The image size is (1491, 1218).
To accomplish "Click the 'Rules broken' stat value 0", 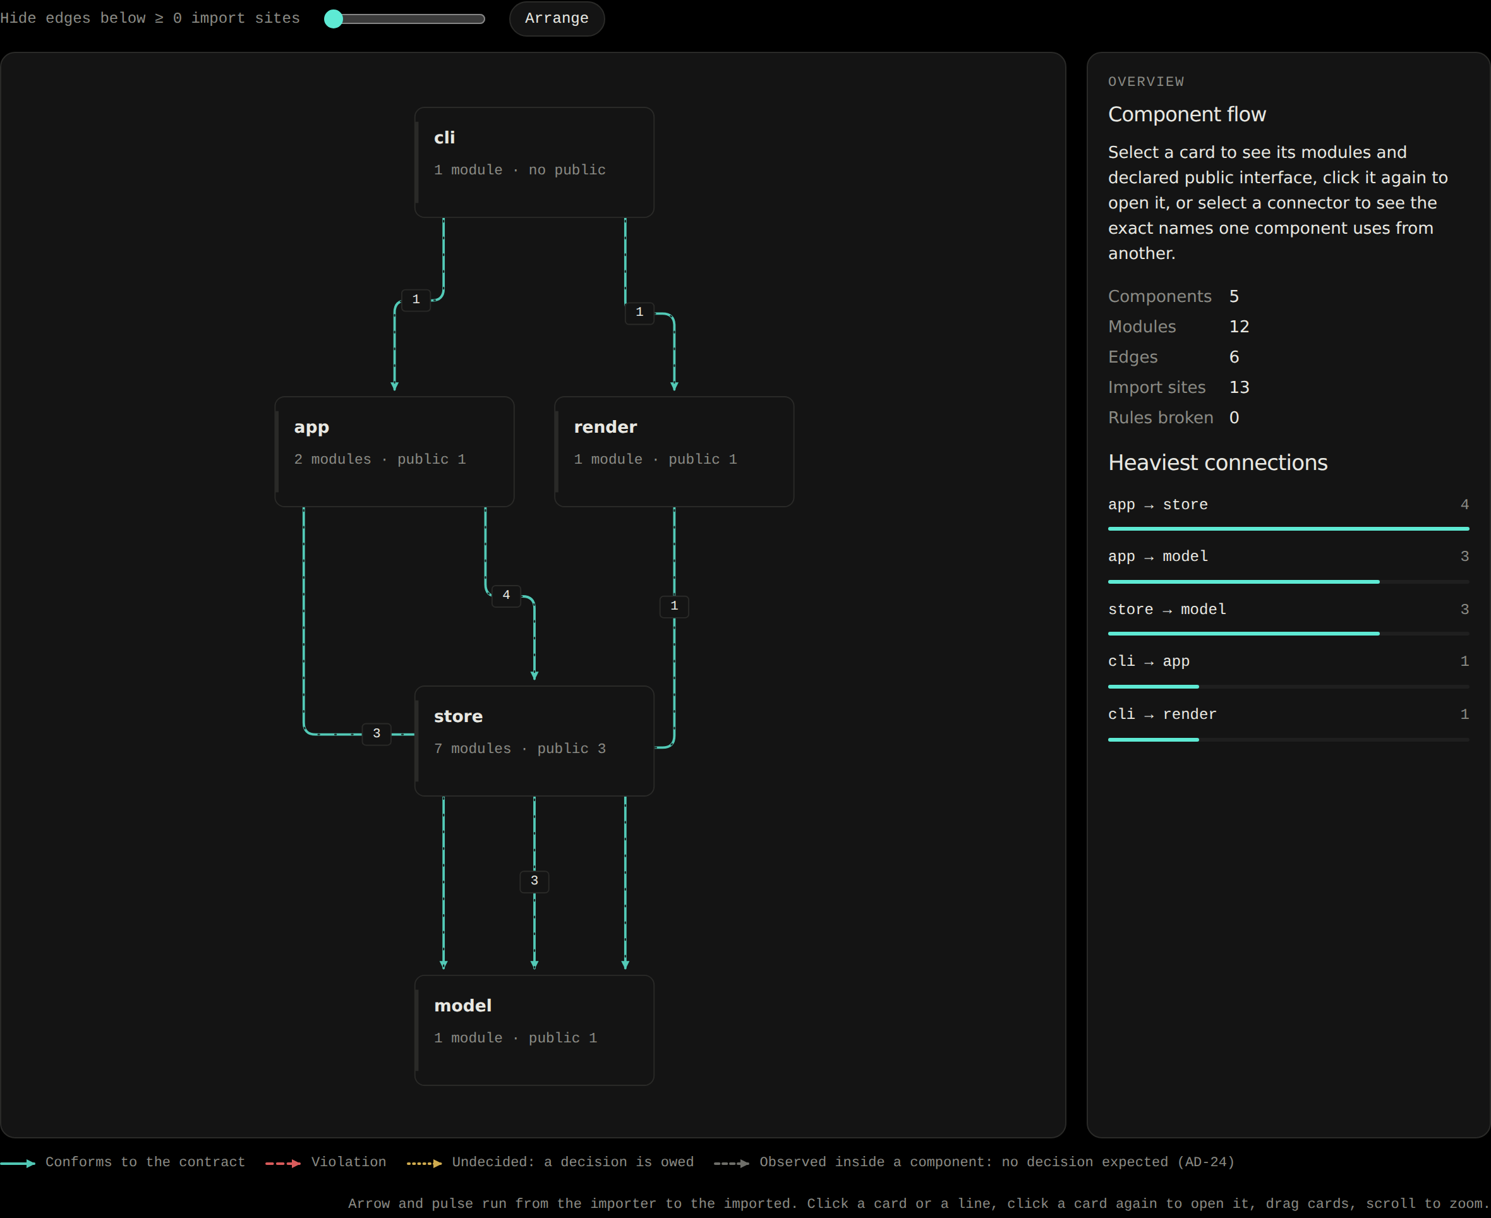I will [1234, 418].
